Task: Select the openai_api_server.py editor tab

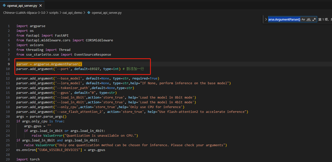Action: pos(22,5)
